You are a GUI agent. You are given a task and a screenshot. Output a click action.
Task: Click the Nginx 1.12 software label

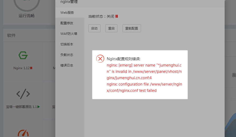(x=21, y=68)
